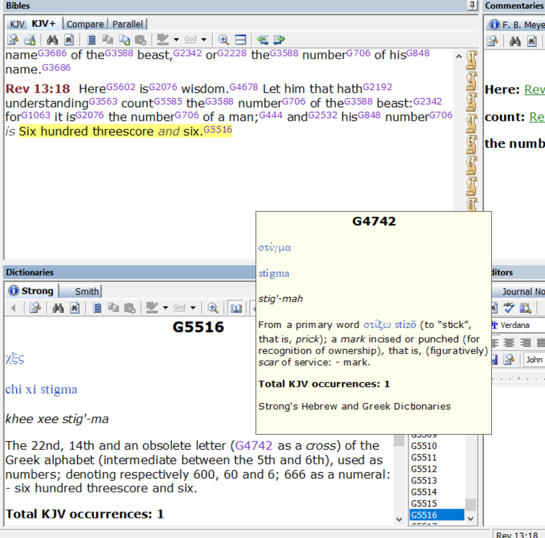Open highlighter dropdown in Dictionaries toolbar
The width and height of the screenshot is (545, 538).
[166, 307]
